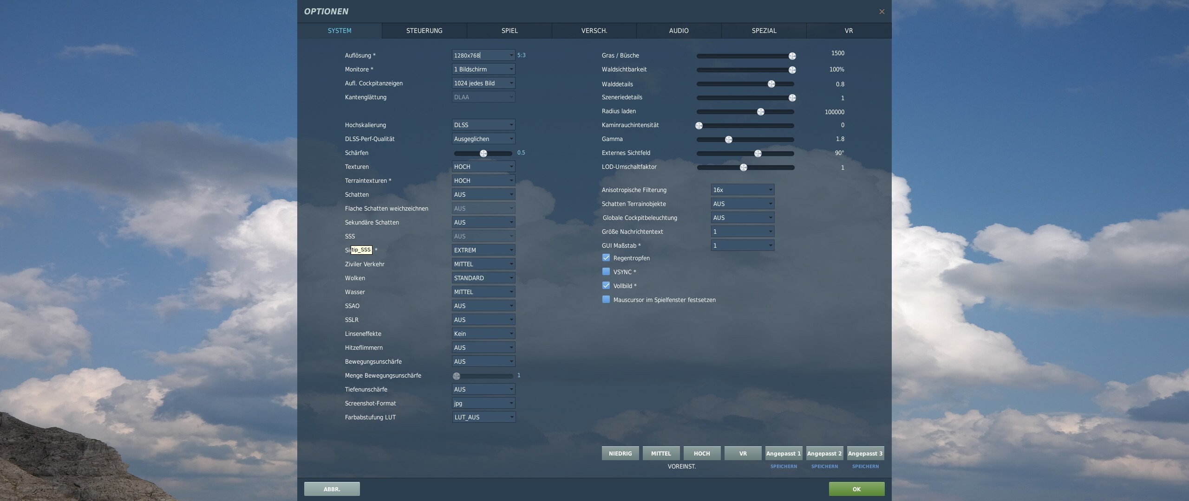Open the Bewegungsunschärfe dropdown
This screenshot has width=1189, height=501.
point(483,361)
